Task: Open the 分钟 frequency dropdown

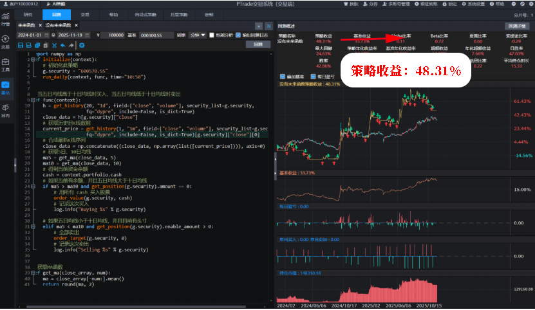Action: pyautogui.click(x=198, y=35)
